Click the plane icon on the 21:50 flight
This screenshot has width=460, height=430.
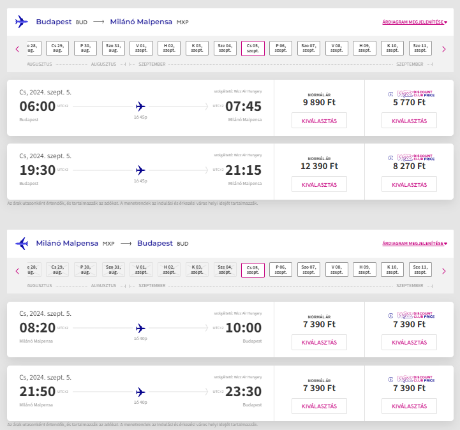(141, 392)
